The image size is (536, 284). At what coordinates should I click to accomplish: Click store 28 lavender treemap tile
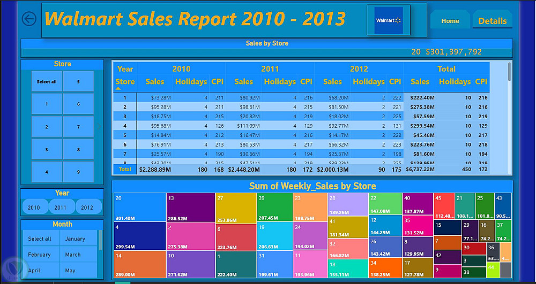[348, 204]
